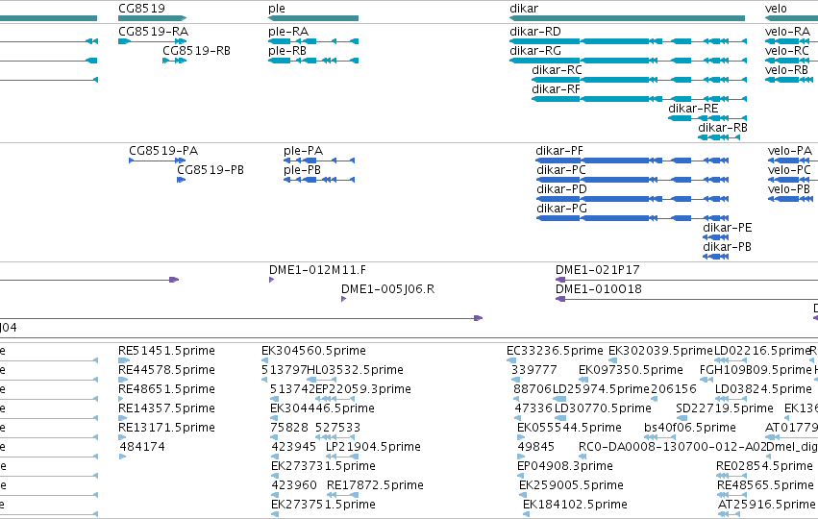Click the velo gene label
This screenshot has width=818, height=519.
(x=776, y=9)
